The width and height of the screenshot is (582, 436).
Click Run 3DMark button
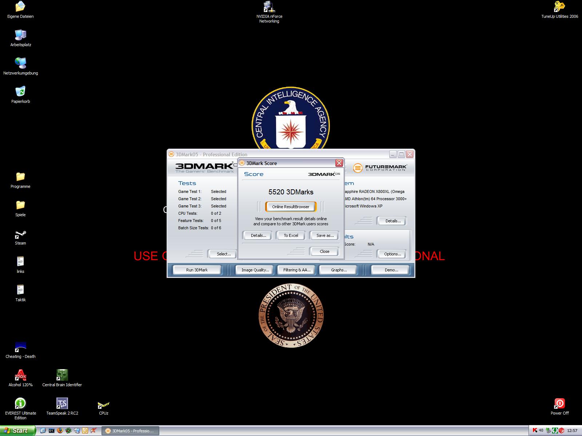pos(197,270)
